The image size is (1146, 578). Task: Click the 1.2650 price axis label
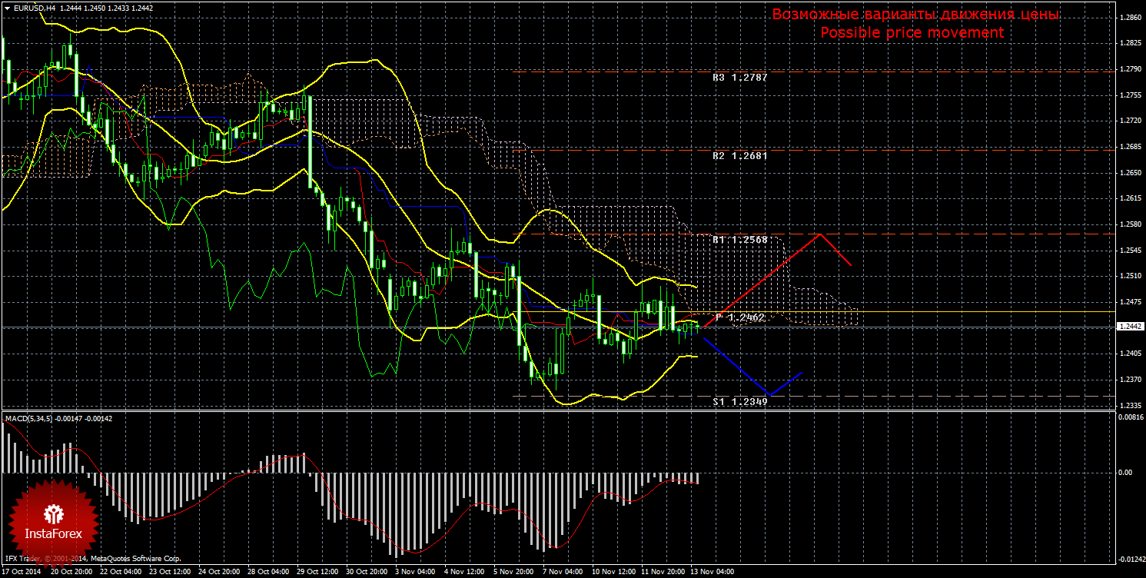(x=1131, y=173)
